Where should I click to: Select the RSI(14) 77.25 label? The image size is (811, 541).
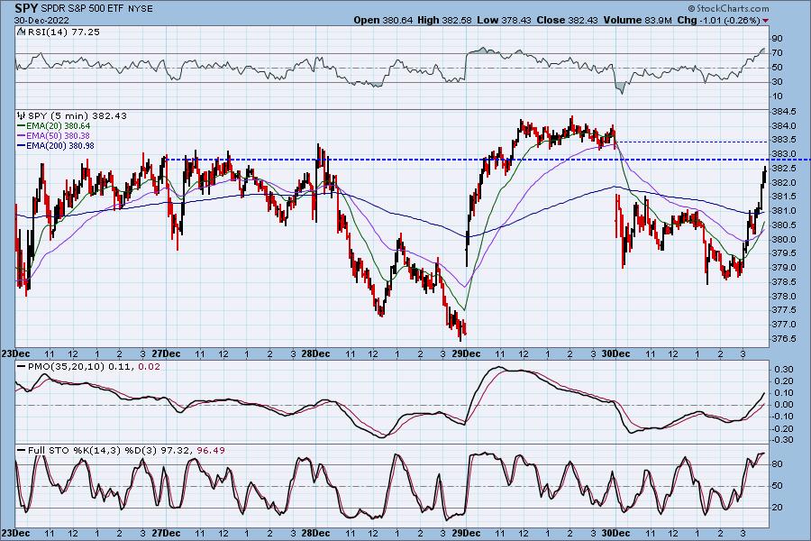point(62,32)
